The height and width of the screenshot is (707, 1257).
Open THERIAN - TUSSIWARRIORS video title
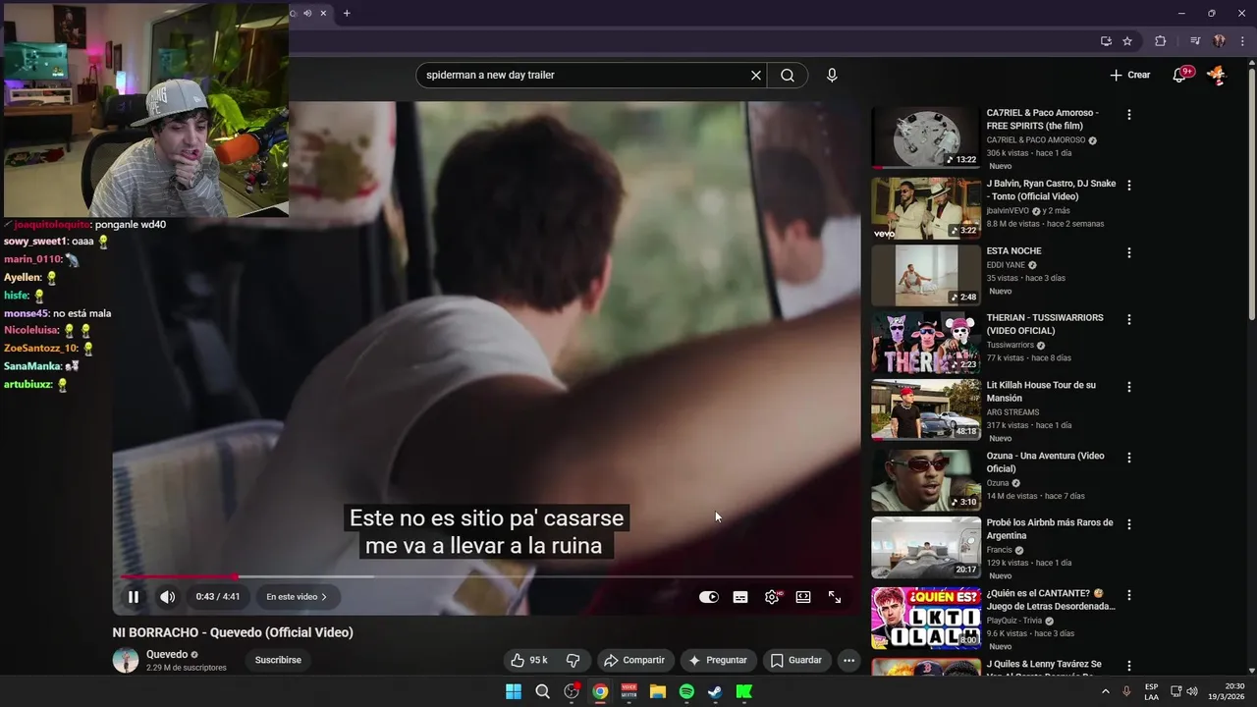1045,324
